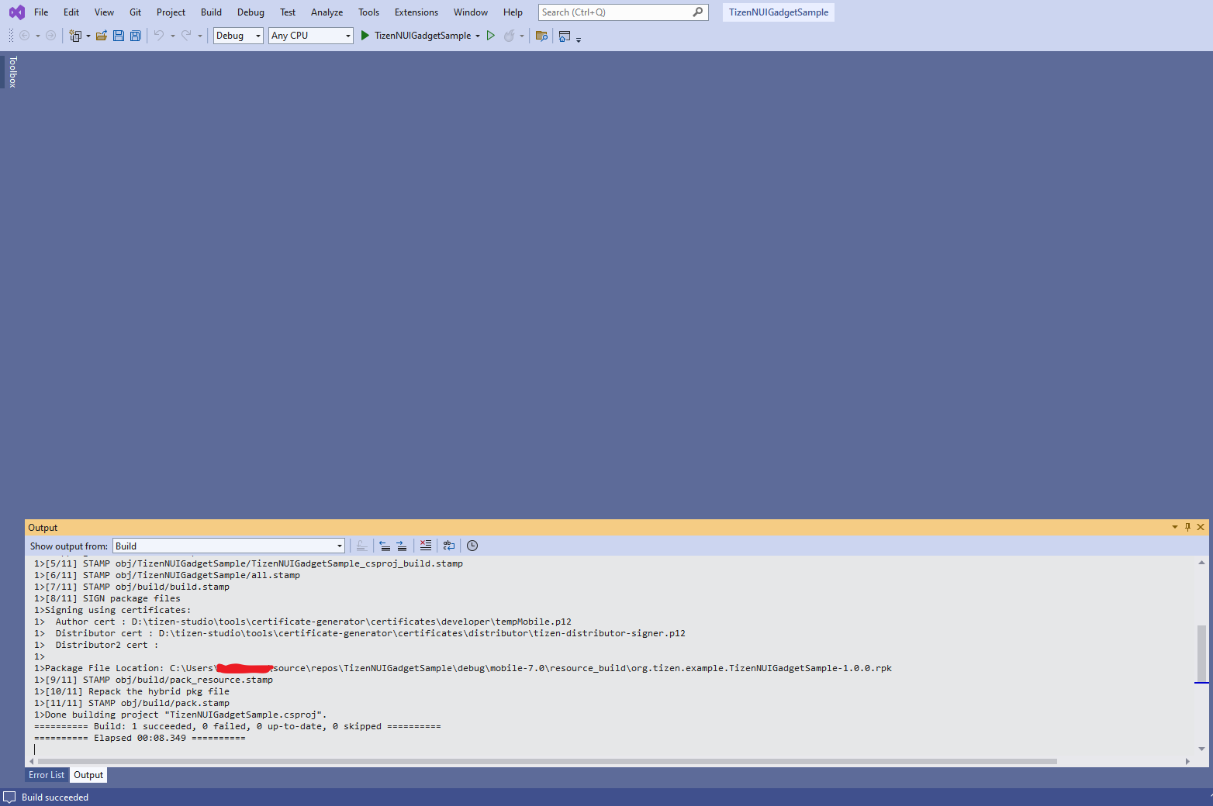The height and width of the screenshot is (806, 1213).
Task: Expand the Toolbox panel on the left
Action: tap(12, 71)
